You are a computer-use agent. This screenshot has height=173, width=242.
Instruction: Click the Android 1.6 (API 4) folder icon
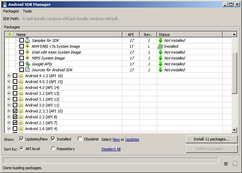[x=21, y=128]
